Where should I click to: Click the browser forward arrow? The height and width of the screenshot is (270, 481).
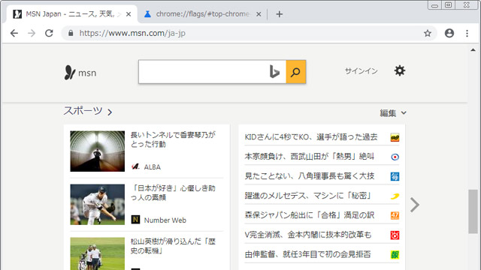(32, 33)
